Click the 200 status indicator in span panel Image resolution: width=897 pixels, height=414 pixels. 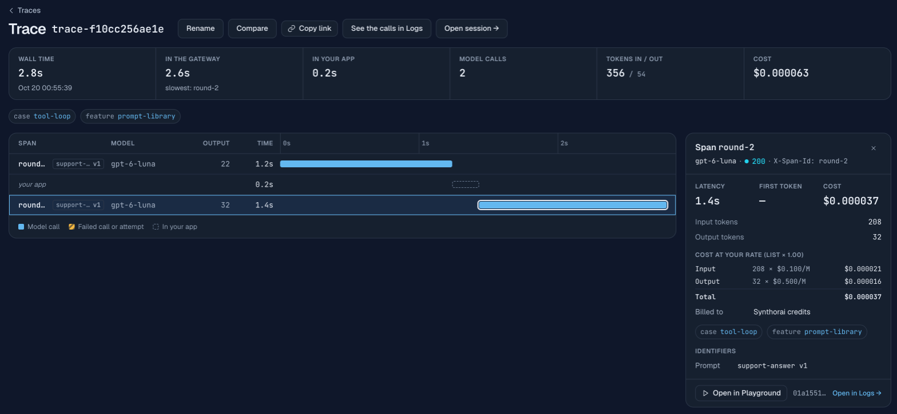755,161
